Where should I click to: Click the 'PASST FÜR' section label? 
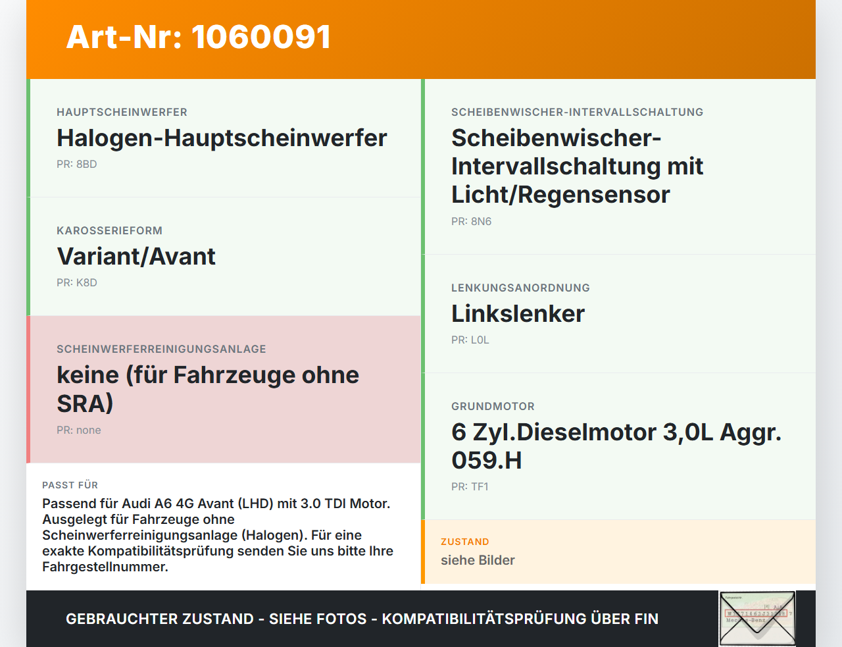pos(70,485)
